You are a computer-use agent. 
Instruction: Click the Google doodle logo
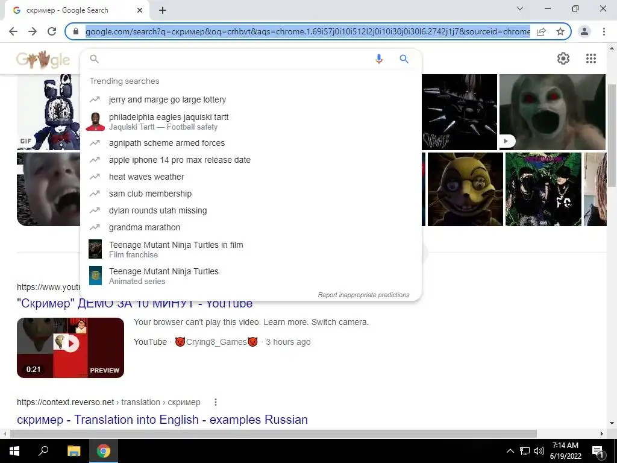[43, 60]
